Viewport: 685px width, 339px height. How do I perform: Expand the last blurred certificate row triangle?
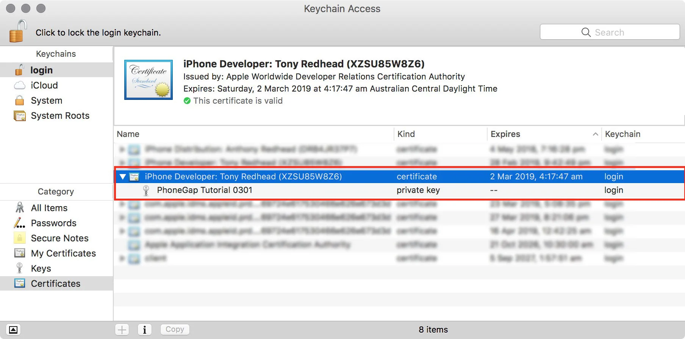[x=122, y=258]
